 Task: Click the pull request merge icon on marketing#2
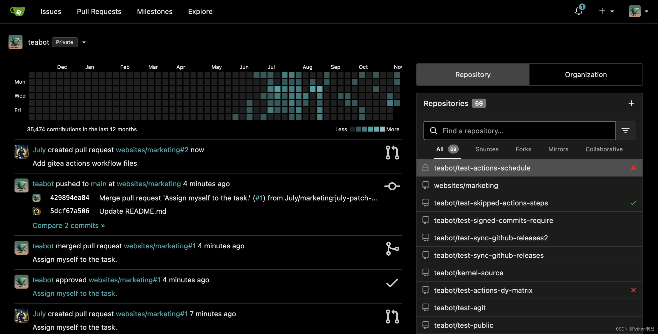pos(391,152)
